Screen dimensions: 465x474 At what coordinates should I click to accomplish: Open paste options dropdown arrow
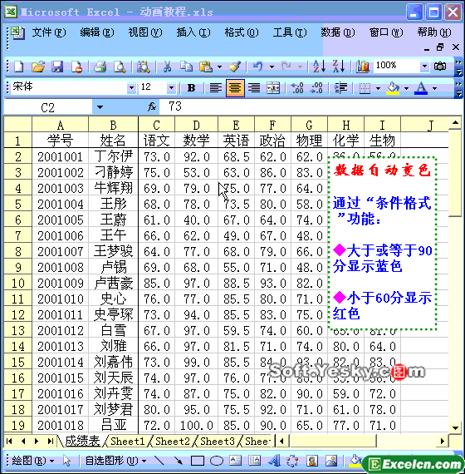[219, 67]
